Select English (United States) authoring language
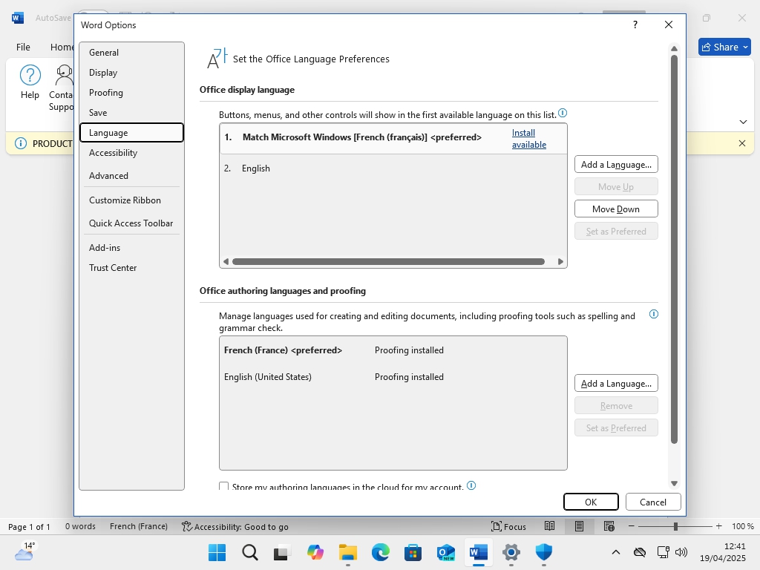Screen dimensions: 760x570 click(268, 377)
